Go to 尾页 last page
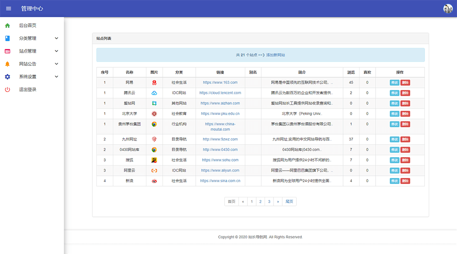Image resolution: width=457 pixels, height=254 pixels. point(289,201)
